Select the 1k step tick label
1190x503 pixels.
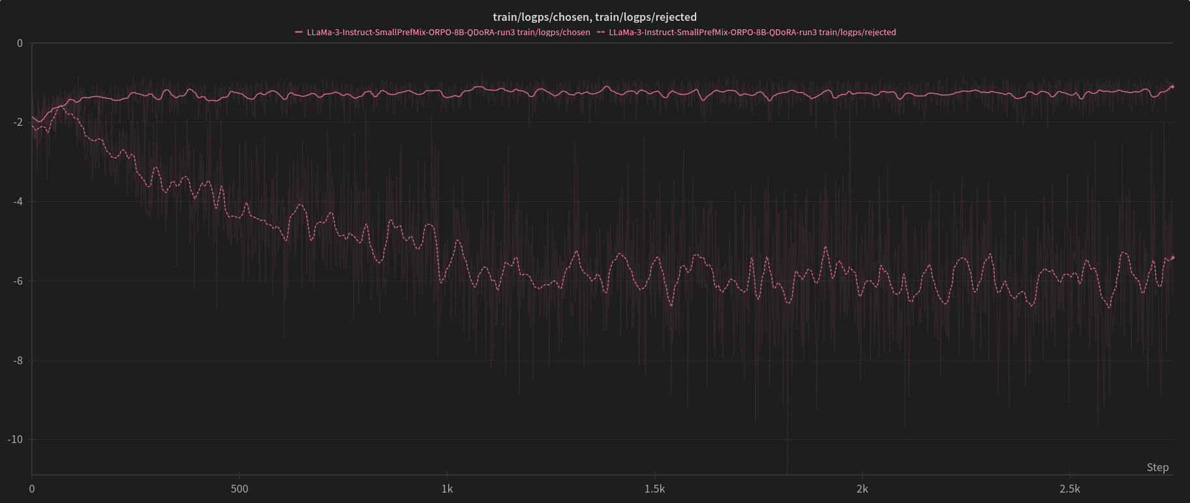click(447, 489)
